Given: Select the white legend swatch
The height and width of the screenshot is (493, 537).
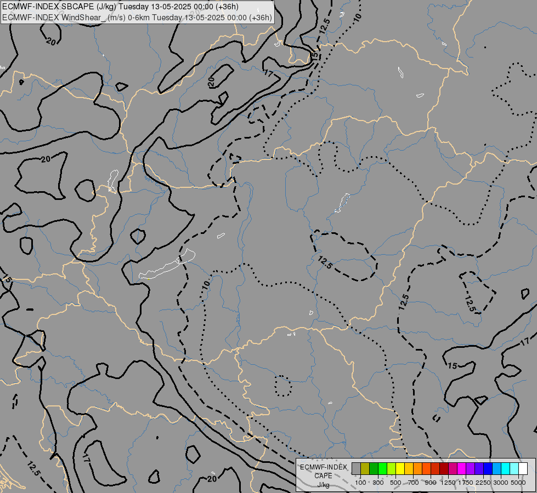Looking at the screenshot, I should pos(523,468).
